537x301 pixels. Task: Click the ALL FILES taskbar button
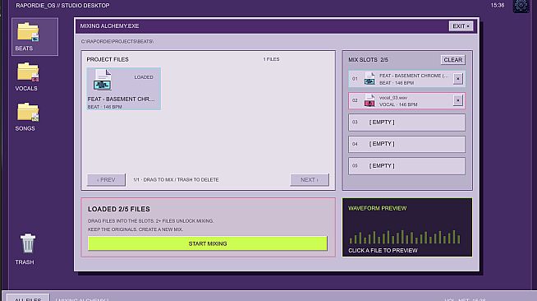pos(28,298)
